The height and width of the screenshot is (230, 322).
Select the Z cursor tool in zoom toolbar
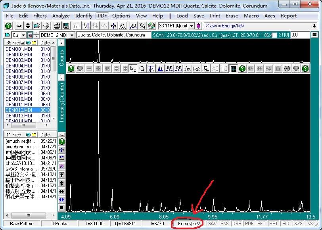click(133, 69)
